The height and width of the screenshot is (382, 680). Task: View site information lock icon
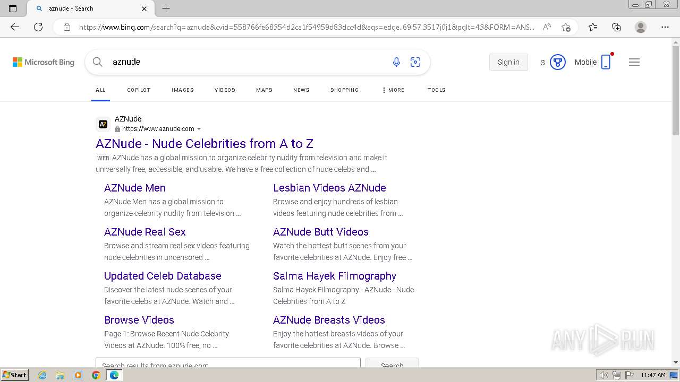tap(67, 27)
